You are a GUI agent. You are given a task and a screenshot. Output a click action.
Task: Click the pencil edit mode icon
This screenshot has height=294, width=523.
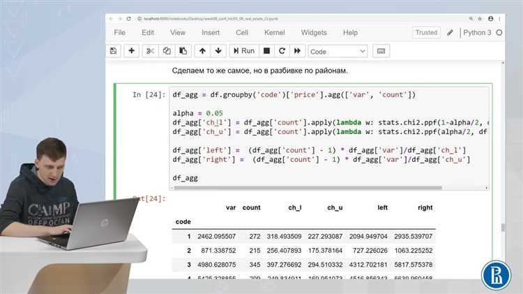[450, 32]
